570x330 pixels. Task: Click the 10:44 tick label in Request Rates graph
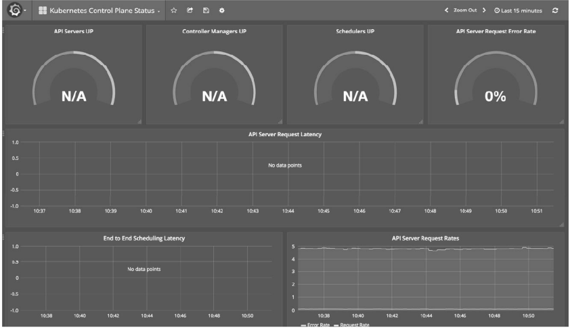pos(426,316)
